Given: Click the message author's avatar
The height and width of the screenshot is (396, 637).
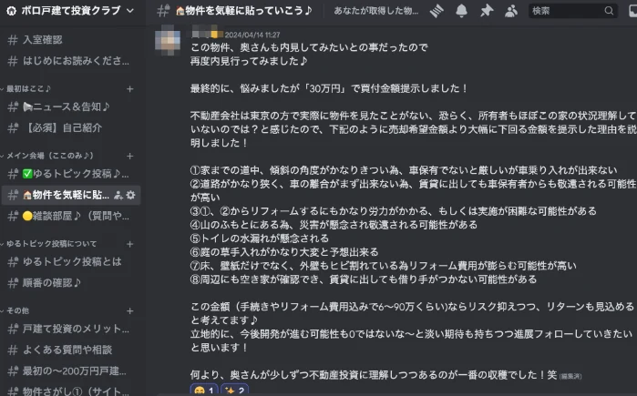Looking at the screenshot, I should tap(168, 40).
